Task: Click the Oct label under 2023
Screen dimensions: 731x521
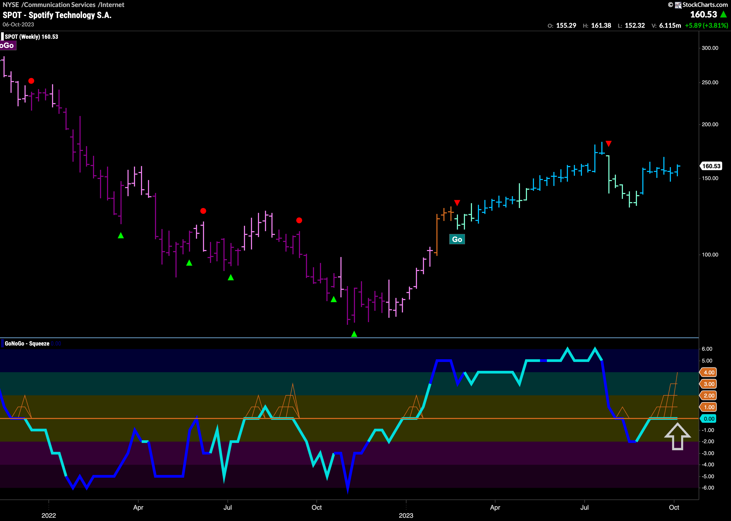Action: [674, 508]
